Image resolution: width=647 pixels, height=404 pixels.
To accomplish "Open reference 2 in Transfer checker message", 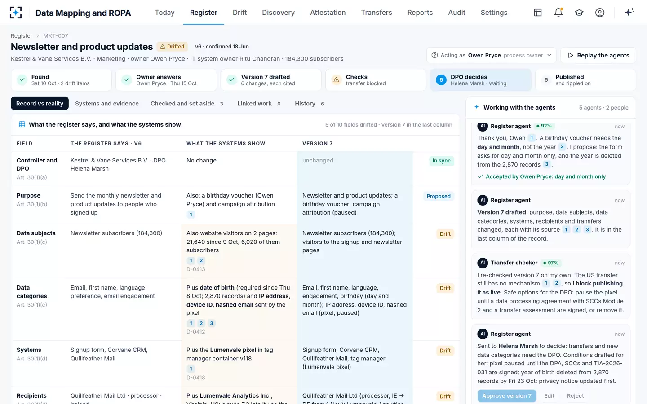I will 556,283.
